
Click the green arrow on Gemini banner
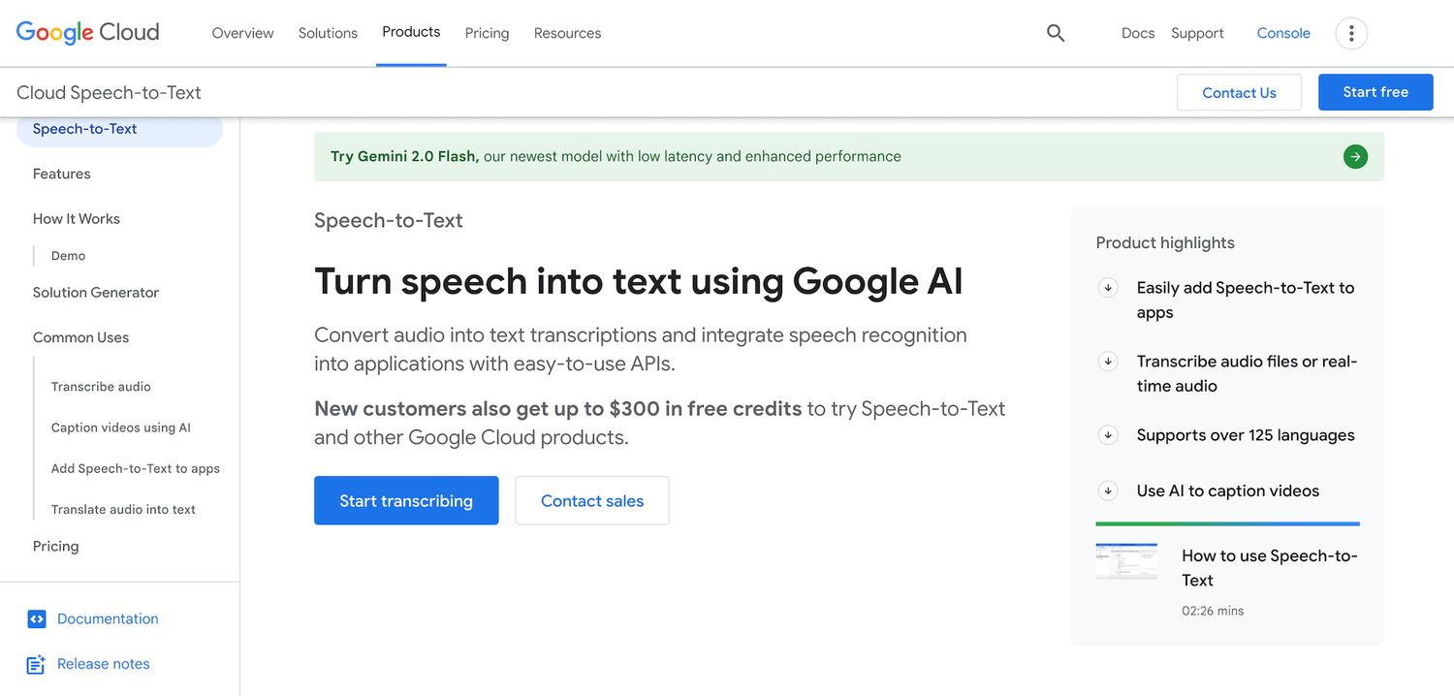pyautogui.click(x=1355, y=156)
